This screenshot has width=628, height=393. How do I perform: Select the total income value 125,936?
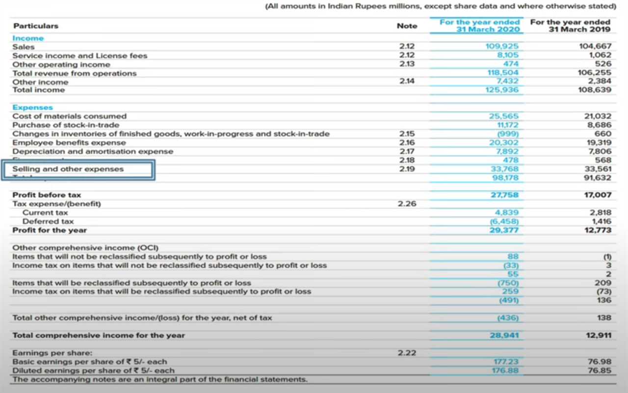point(501,90)
